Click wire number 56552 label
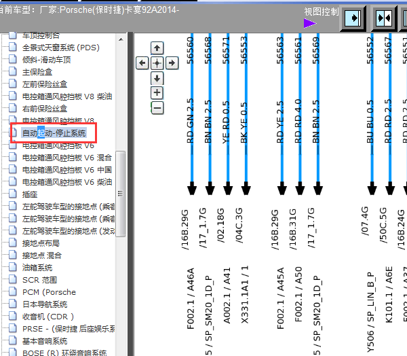407x356 pixels. click(x=370, y=50)
